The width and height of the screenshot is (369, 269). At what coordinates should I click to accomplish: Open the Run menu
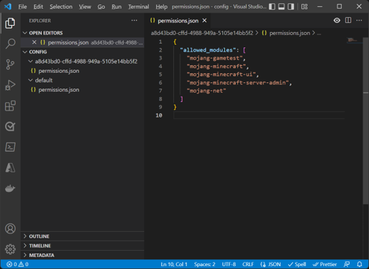coord(116,7)
